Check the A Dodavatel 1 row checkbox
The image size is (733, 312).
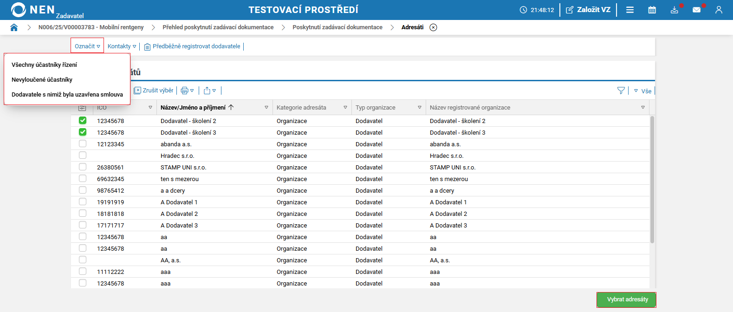click(83, 201)
